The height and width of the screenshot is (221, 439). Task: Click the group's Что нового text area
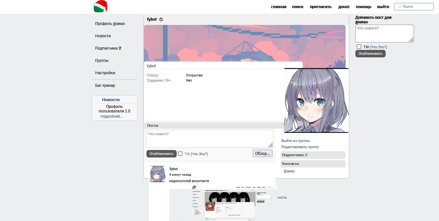[x=210, y=139]
